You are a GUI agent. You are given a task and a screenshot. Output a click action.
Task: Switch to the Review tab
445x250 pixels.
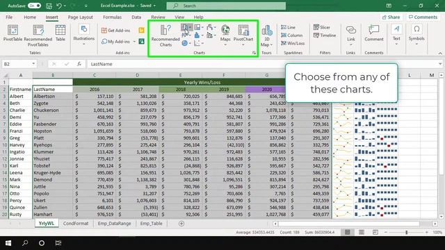[x=158, y=17]
